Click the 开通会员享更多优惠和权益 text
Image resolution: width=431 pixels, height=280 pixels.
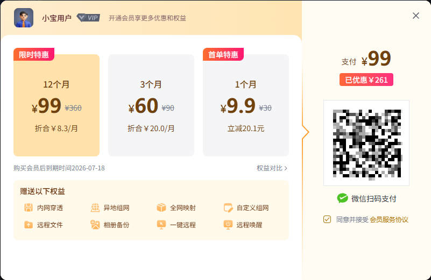[147, 18]
